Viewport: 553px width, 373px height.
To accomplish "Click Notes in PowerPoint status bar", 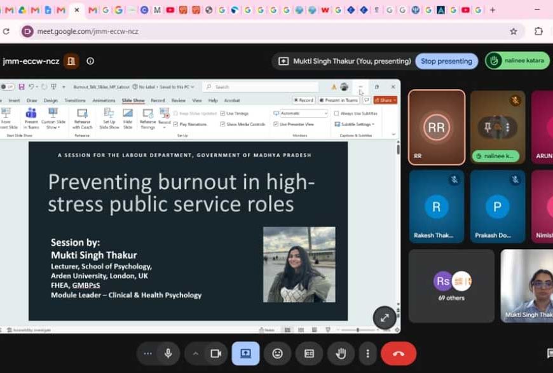I will pyautogui.click(x=266, y=330).
